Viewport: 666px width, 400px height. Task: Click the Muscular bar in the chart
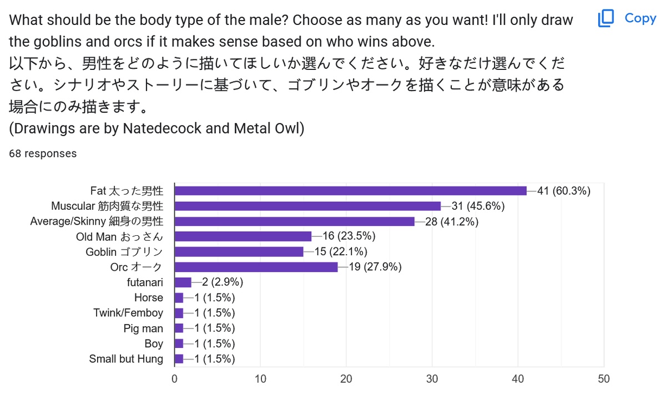[x=307, y=206]
